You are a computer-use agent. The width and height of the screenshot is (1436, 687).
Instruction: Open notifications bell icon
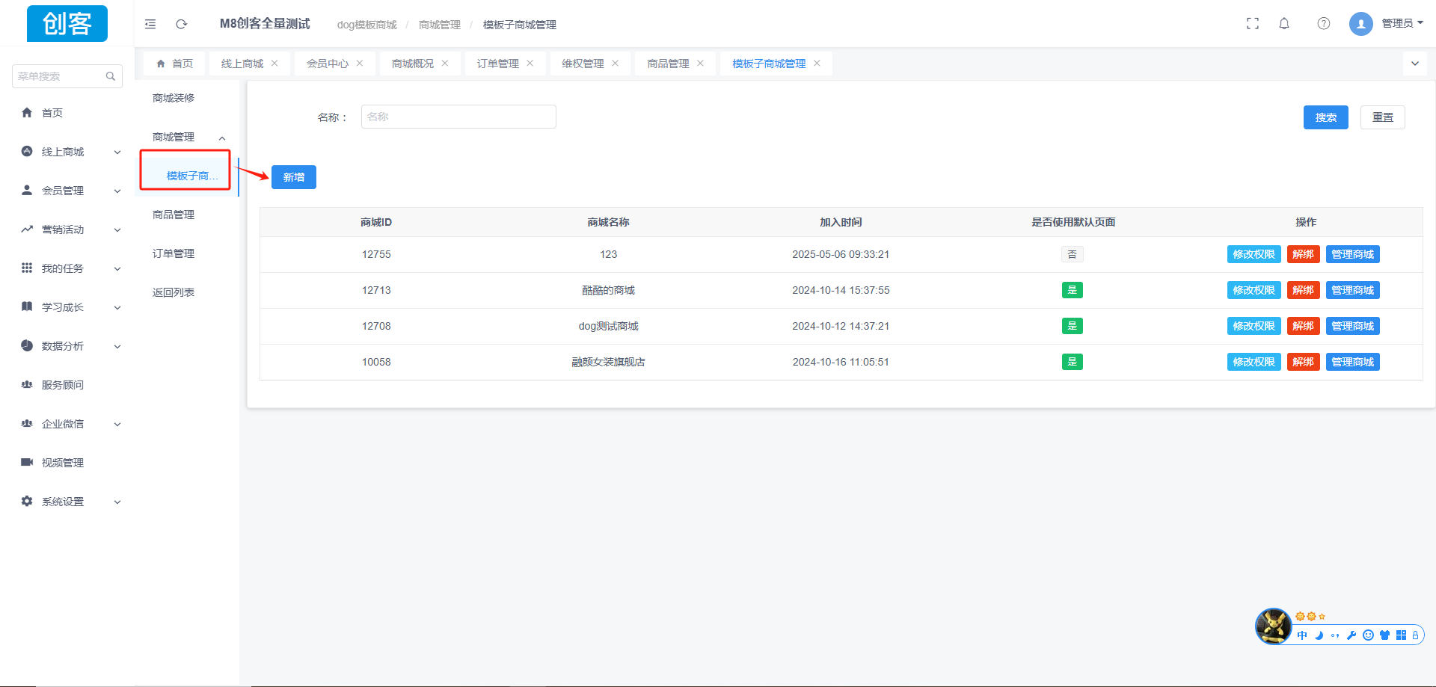[1284, 24]
